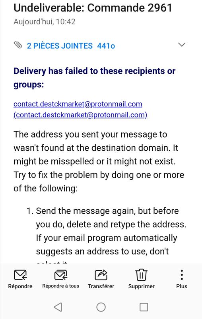The image size is (202, 319).
Task: Tap the Supprimer trash icon
Action: pyautogui.click(x=141, y=275)
